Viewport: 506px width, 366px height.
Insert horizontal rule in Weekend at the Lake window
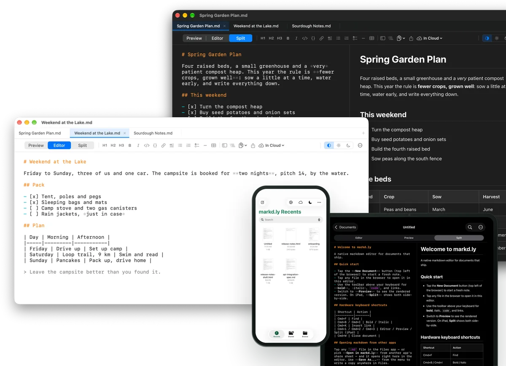[205, 145]
